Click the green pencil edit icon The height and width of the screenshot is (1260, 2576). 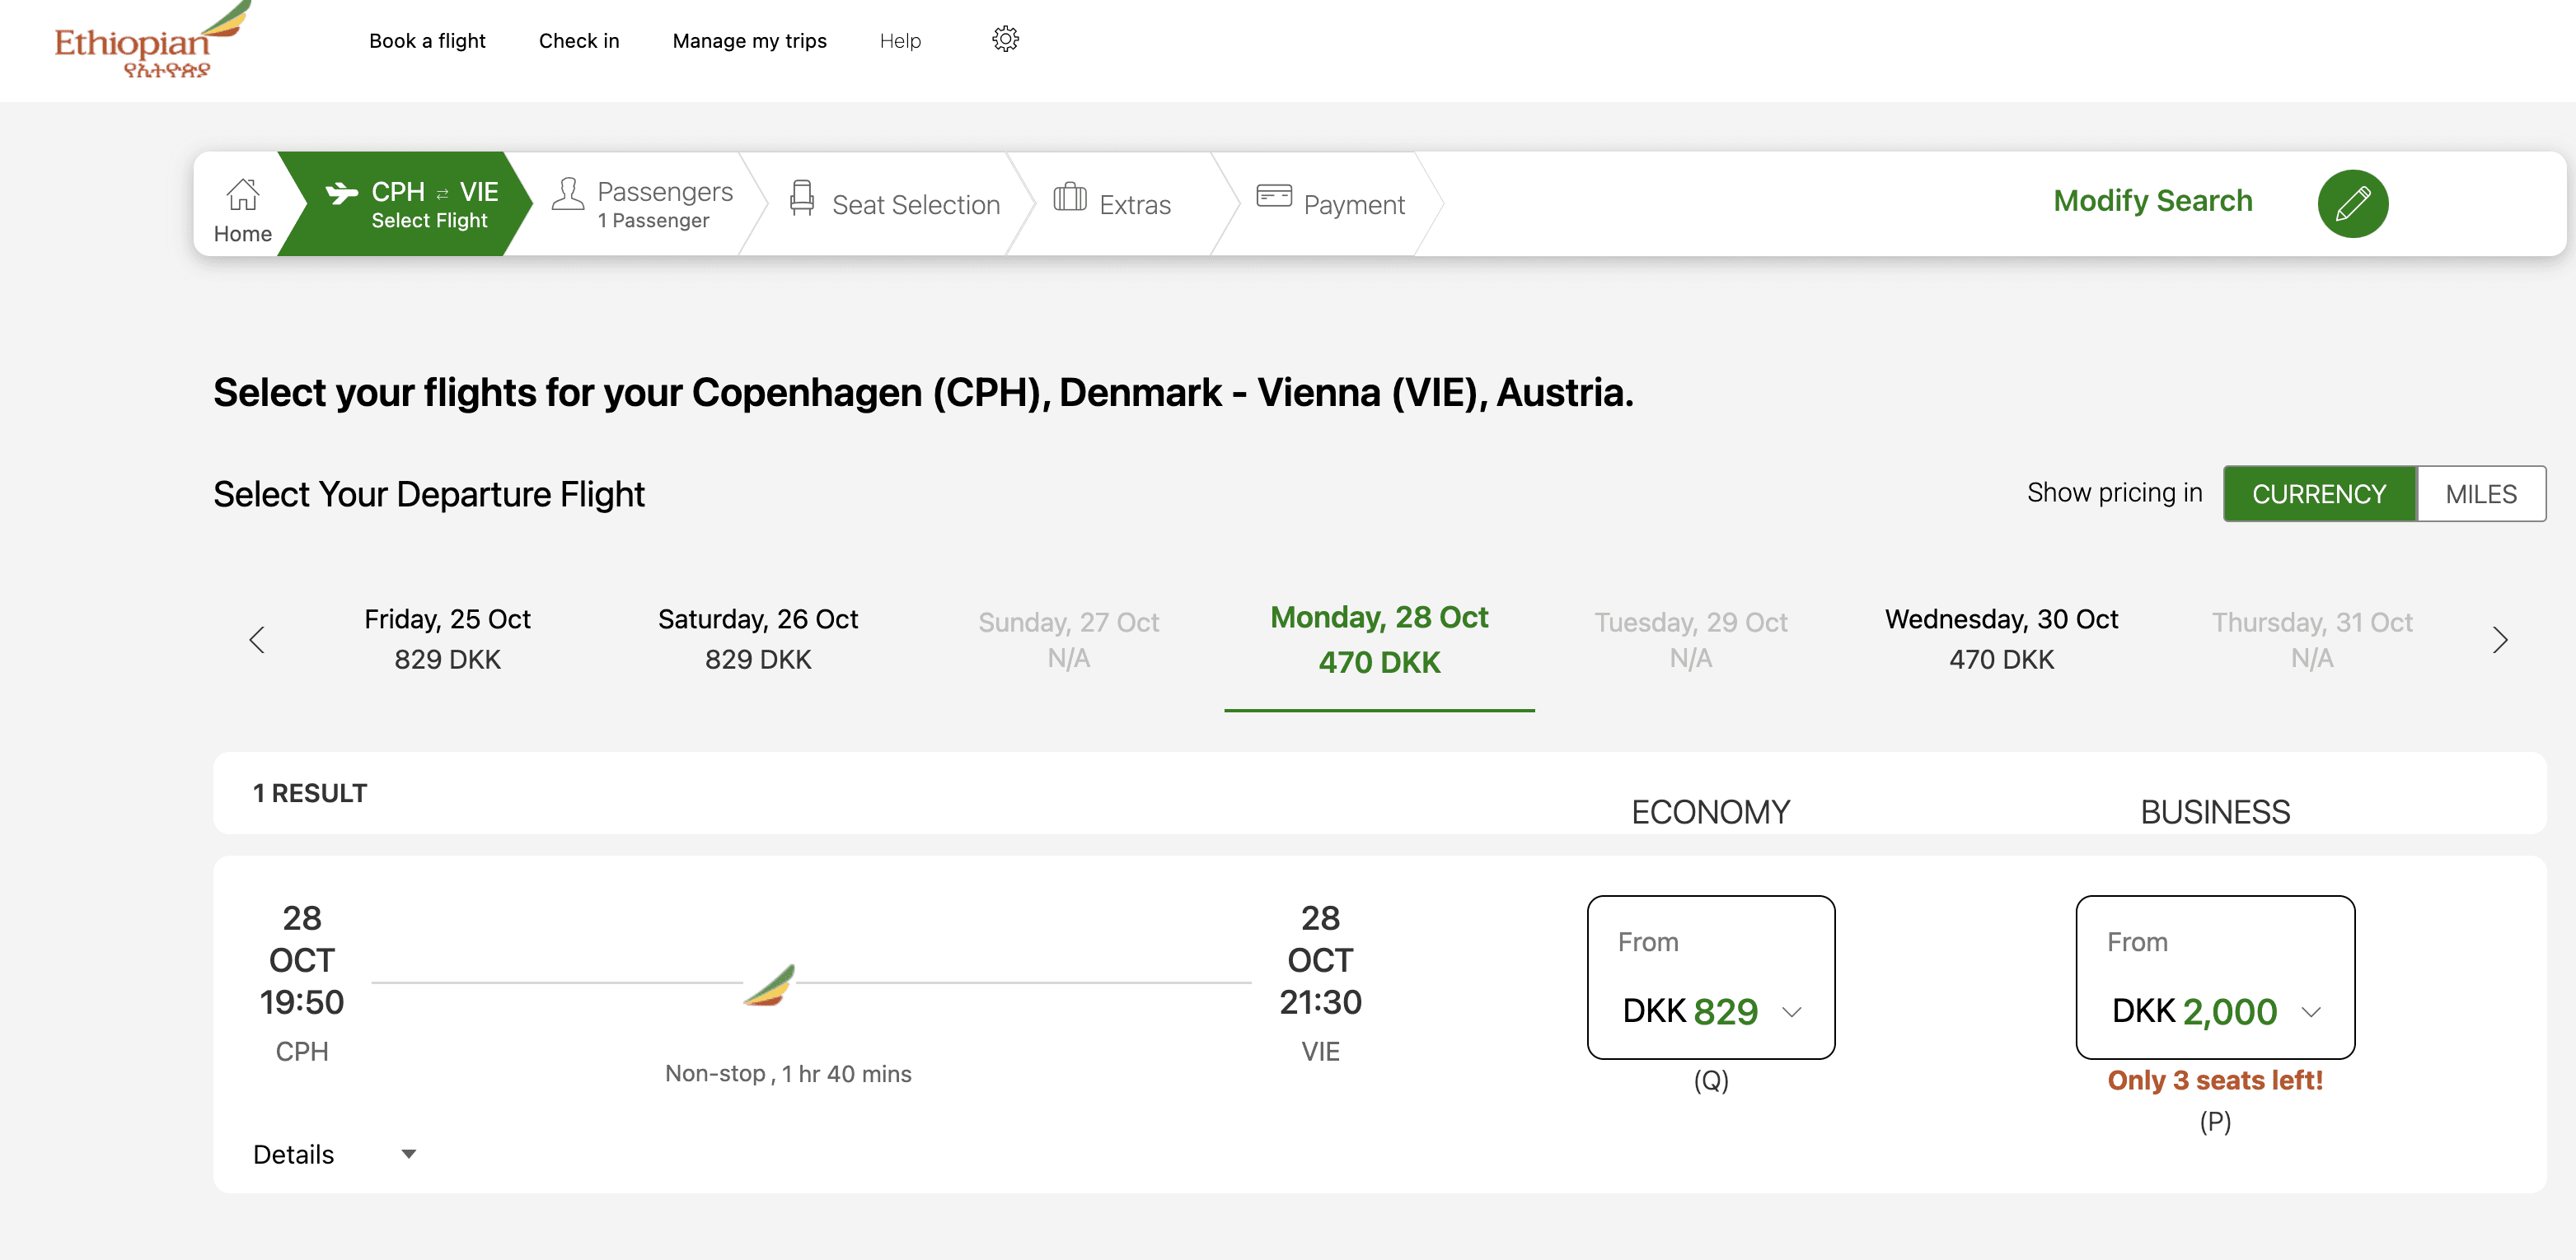(2352, 204)
